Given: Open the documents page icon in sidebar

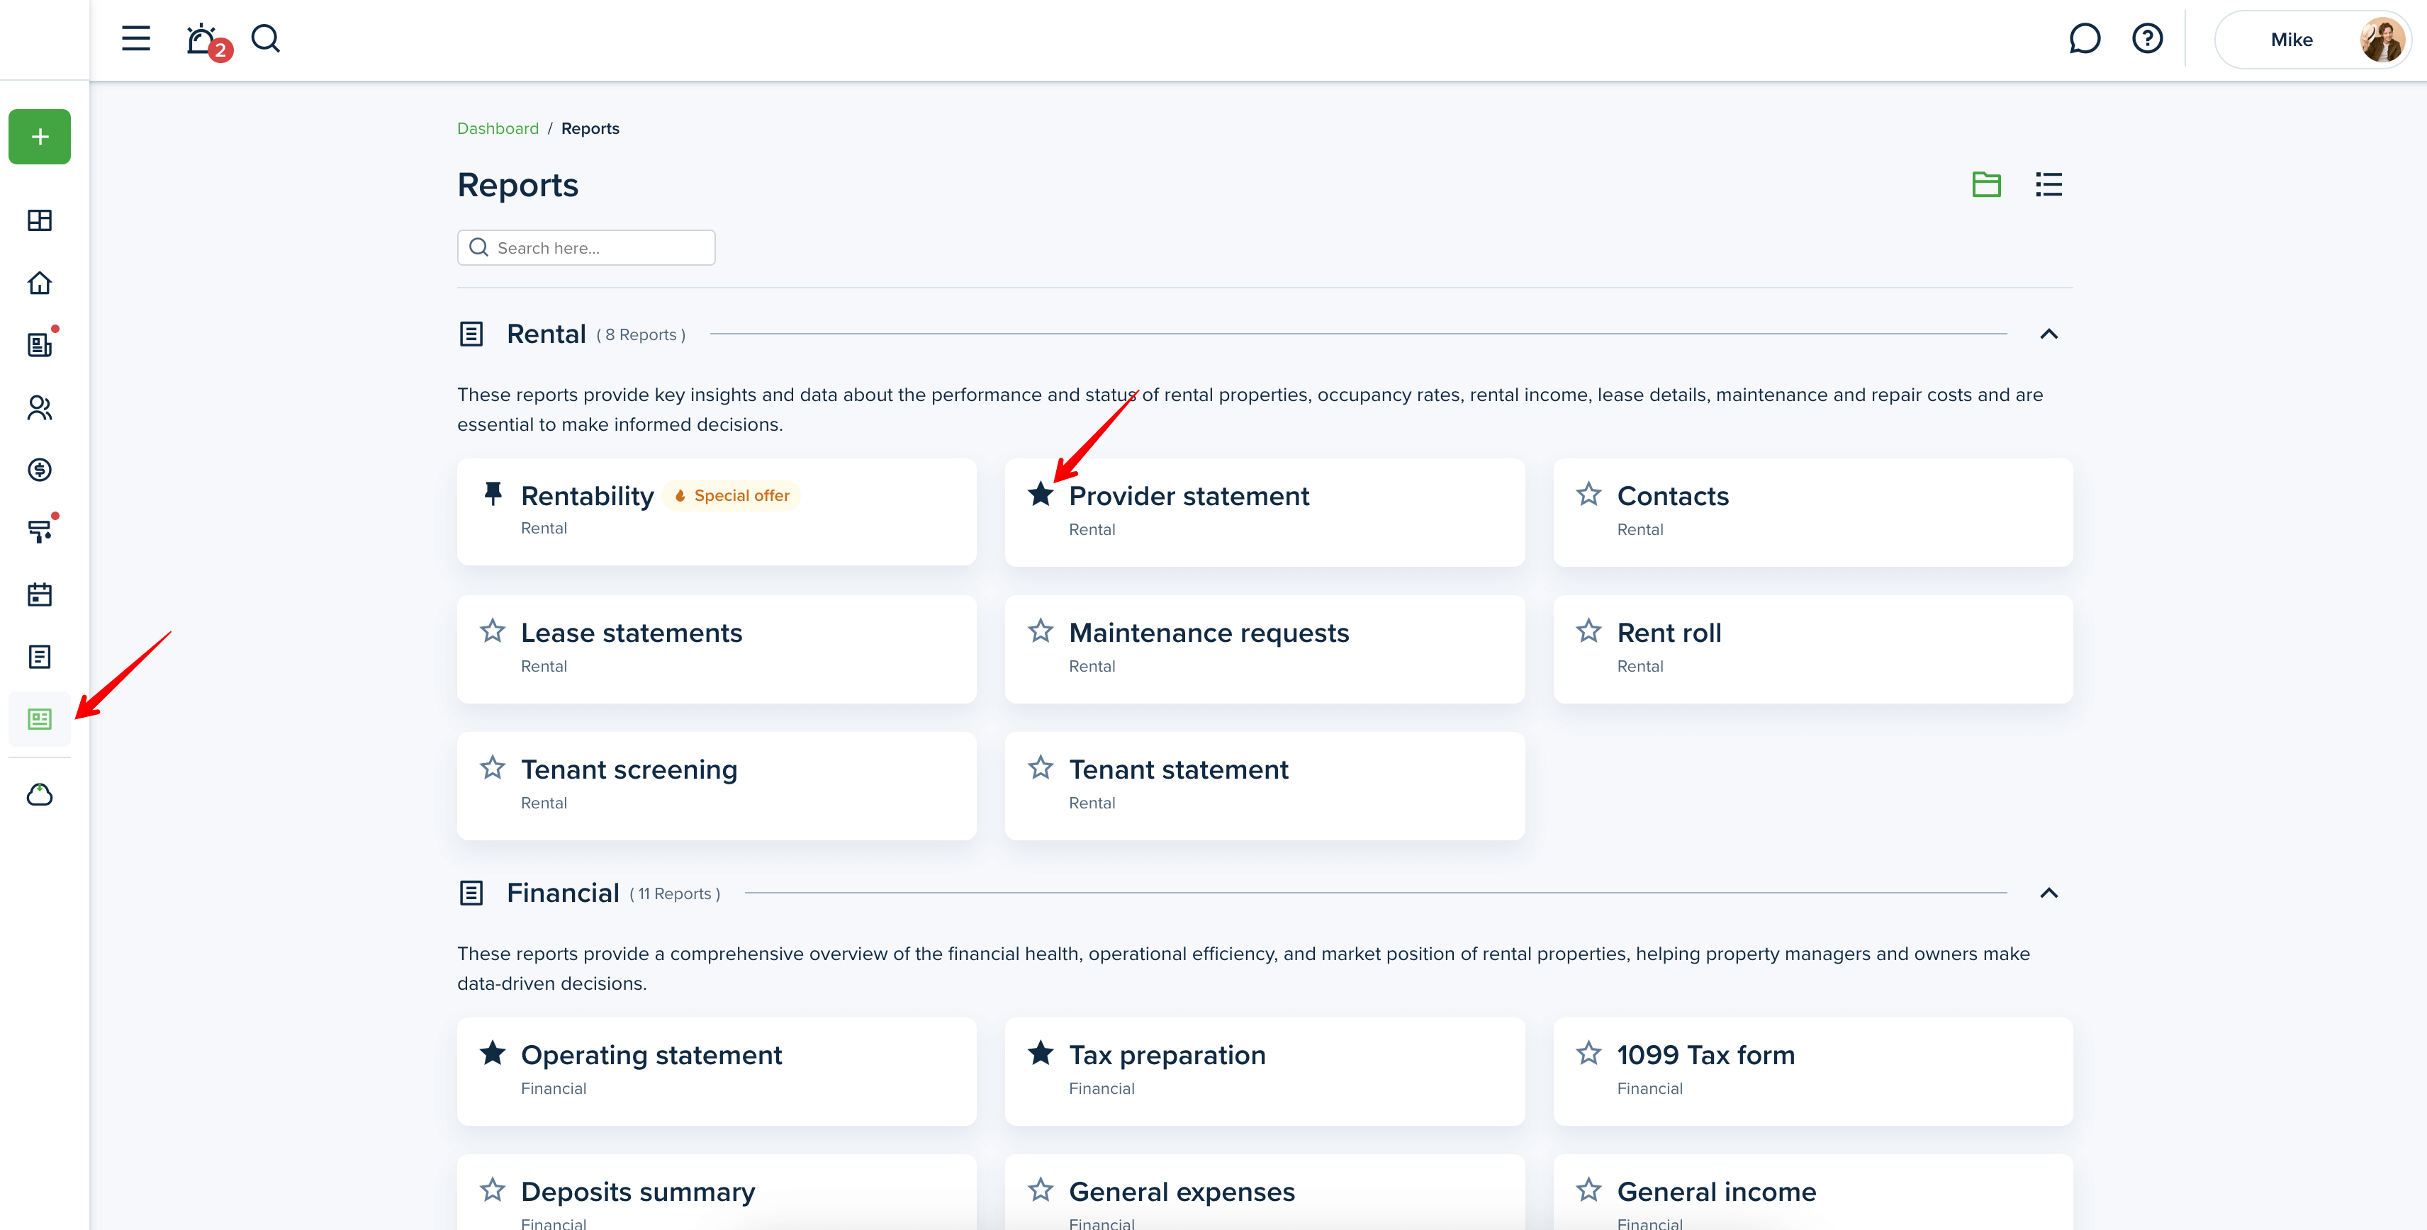Looking at the screenshot, I should click(40, 656).
